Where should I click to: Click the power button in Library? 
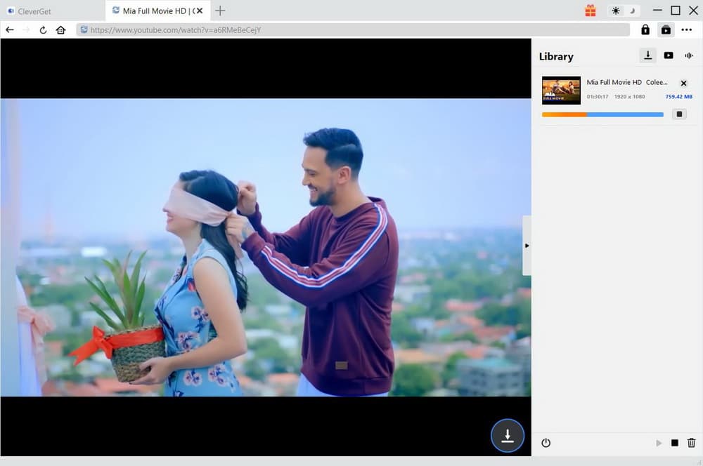(x=546, y=443)
